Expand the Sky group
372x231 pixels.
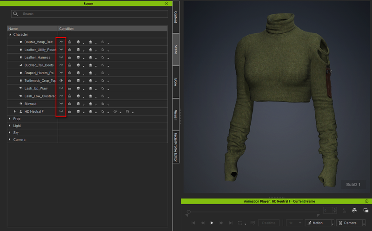click(9, 133)
